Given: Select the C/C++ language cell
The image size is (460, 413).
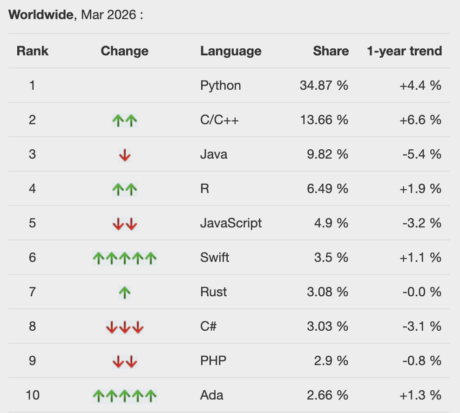Looking at the screenshot, I should pyautogui.click(x=219, y=120).
